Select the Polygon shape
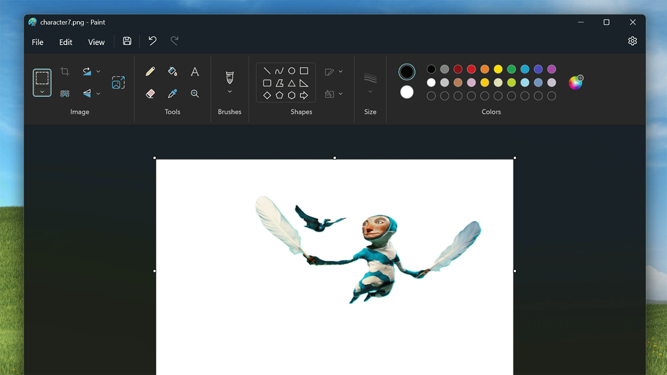 (x=279, y=83)
